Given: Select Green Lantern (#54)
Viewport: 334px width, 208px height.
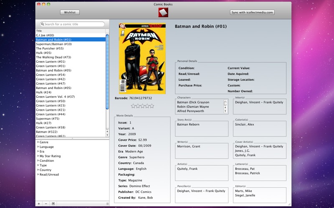Looking at the screenshot, I should tap(71, 75).
